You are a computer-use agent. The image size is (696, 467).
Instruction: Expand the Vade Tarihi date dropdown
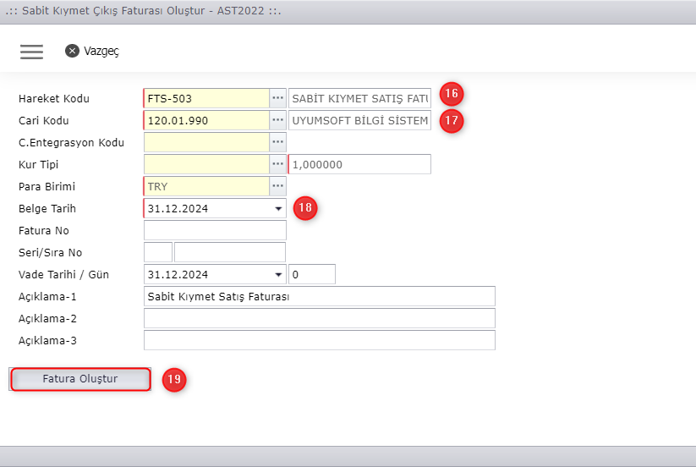pos(278,274)
